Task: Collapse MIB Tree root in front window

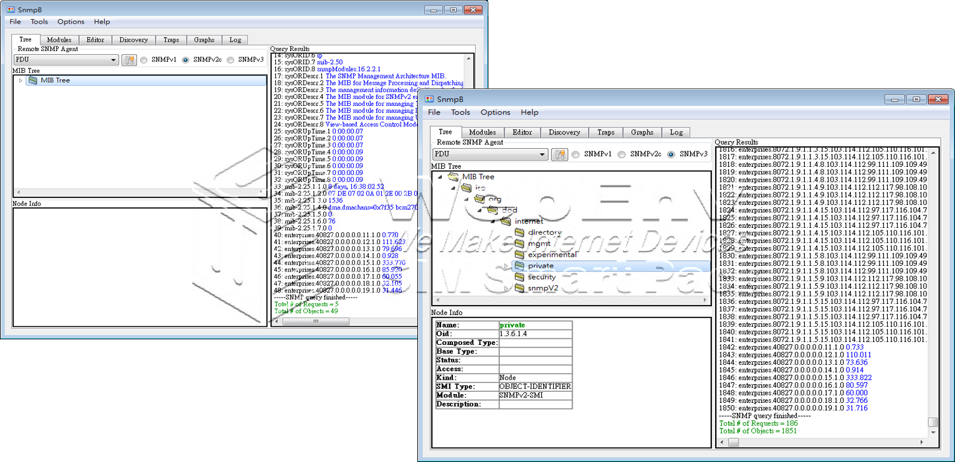Action: tap(440, 176)
